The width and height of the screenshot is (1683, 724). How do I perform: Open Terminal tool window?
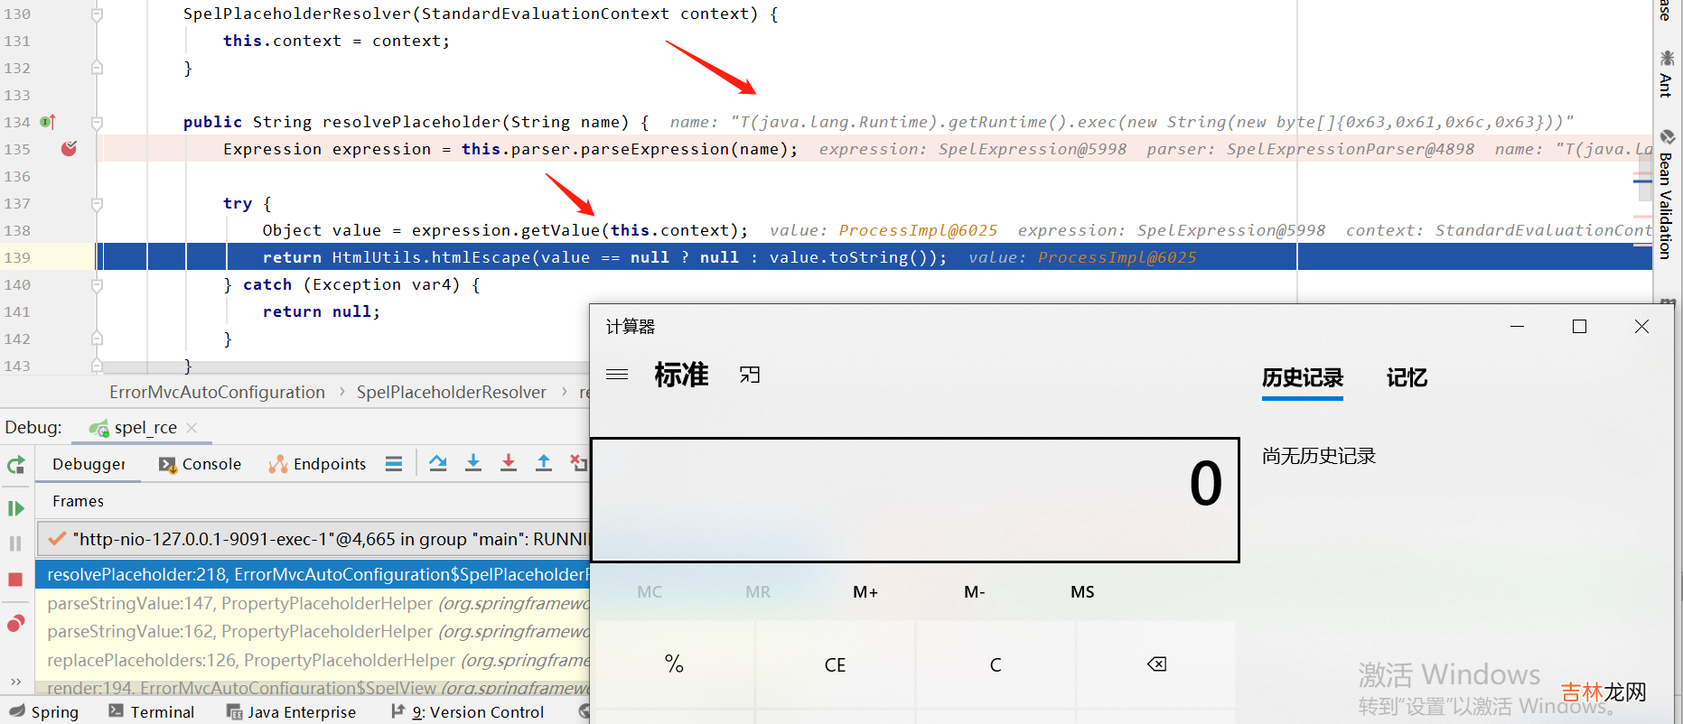[x=152, y=711]
